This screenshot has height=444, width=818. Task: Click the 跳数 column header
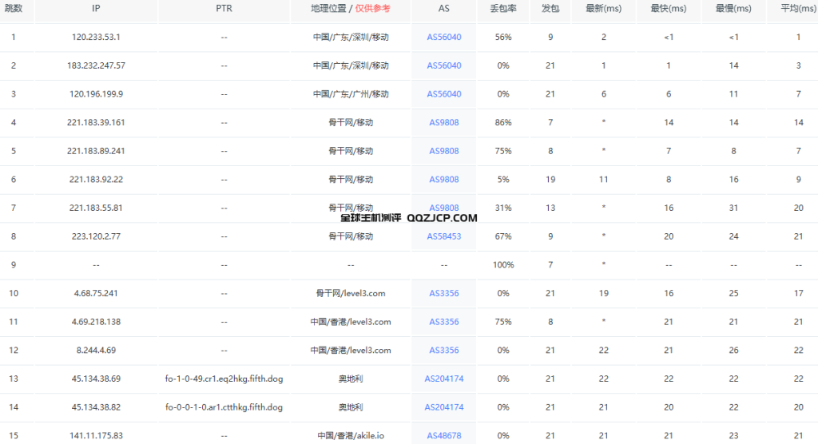point(14,8)
